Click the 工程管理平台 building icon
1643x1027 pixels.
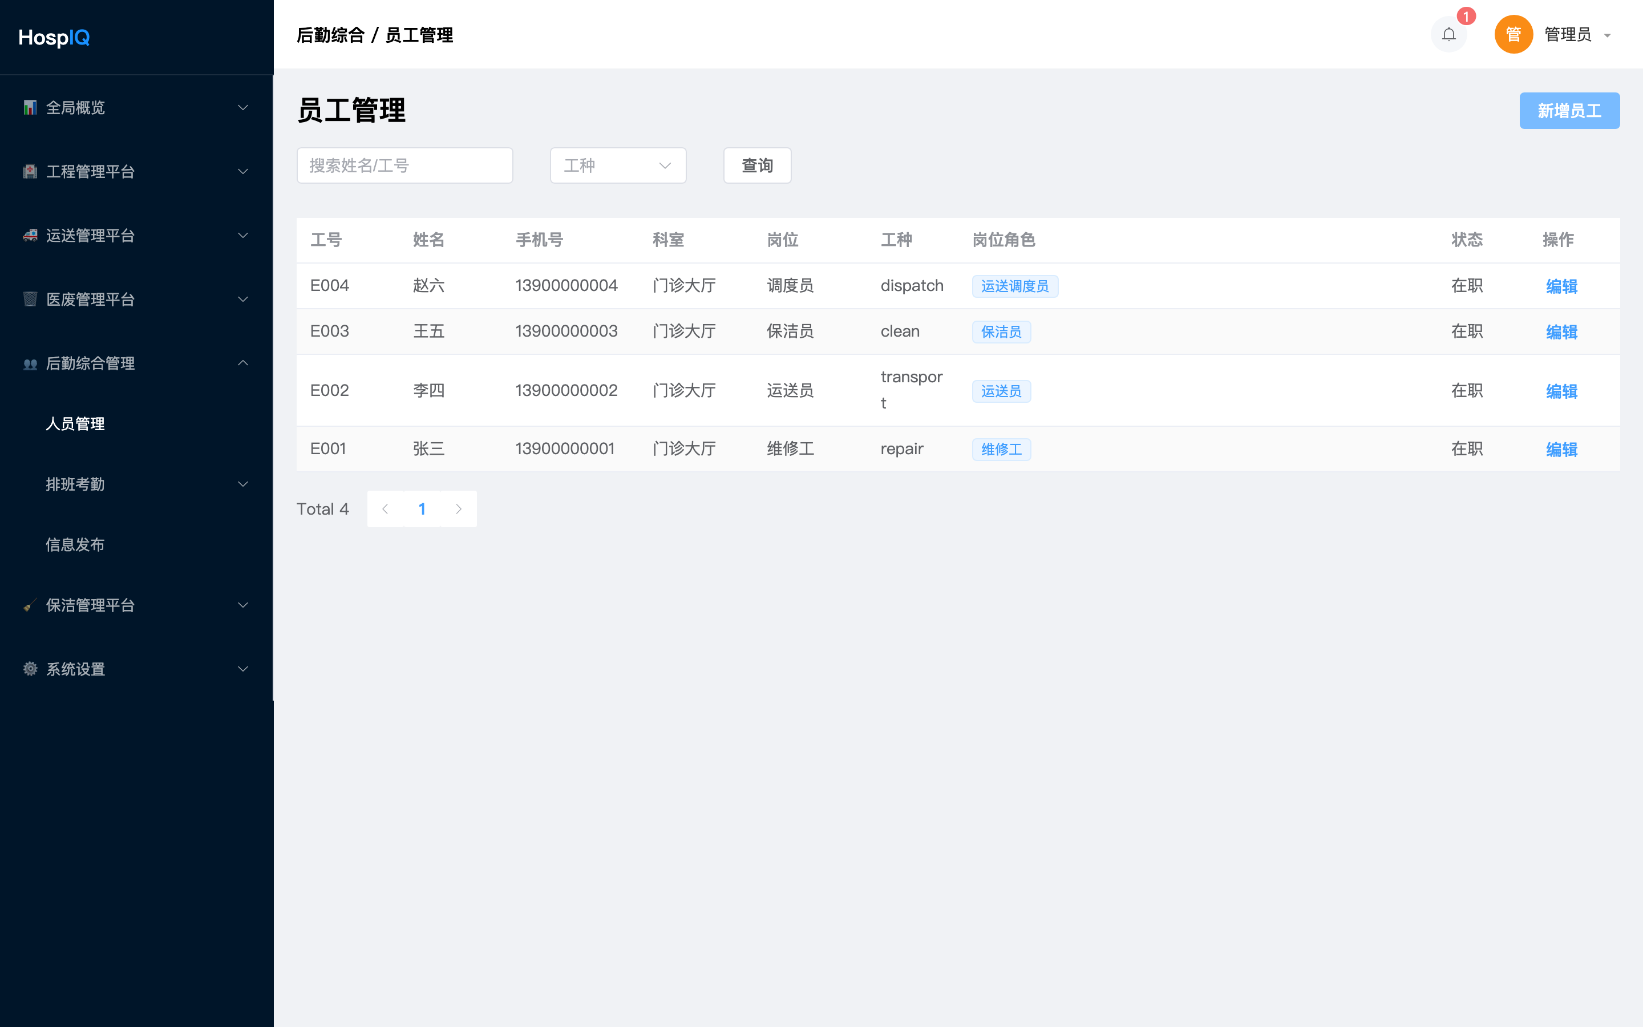pos(30,171)
